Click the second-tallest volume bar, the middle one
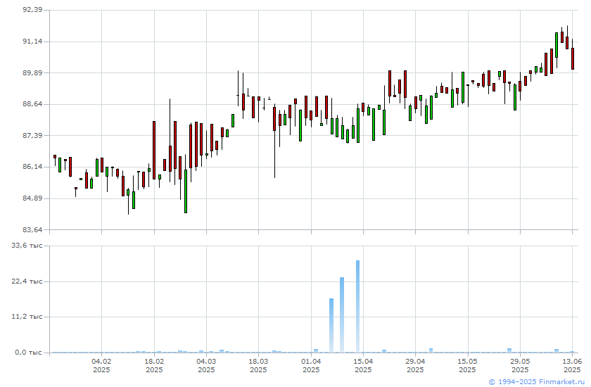The height and width of the screenshot is (387, 591). (x=342, y=315)
